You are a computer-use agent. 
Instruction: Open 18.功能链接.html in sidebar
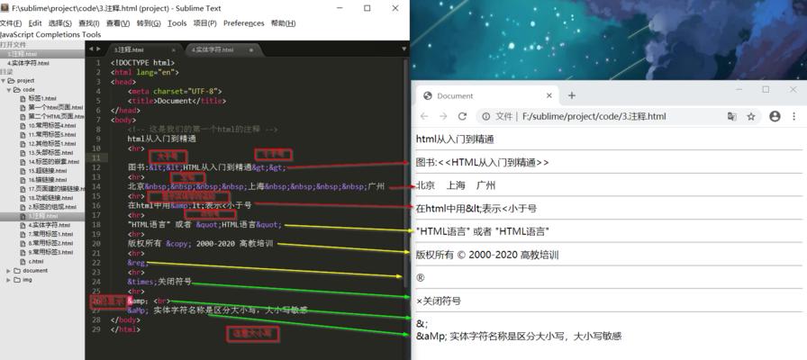point(51,198)
